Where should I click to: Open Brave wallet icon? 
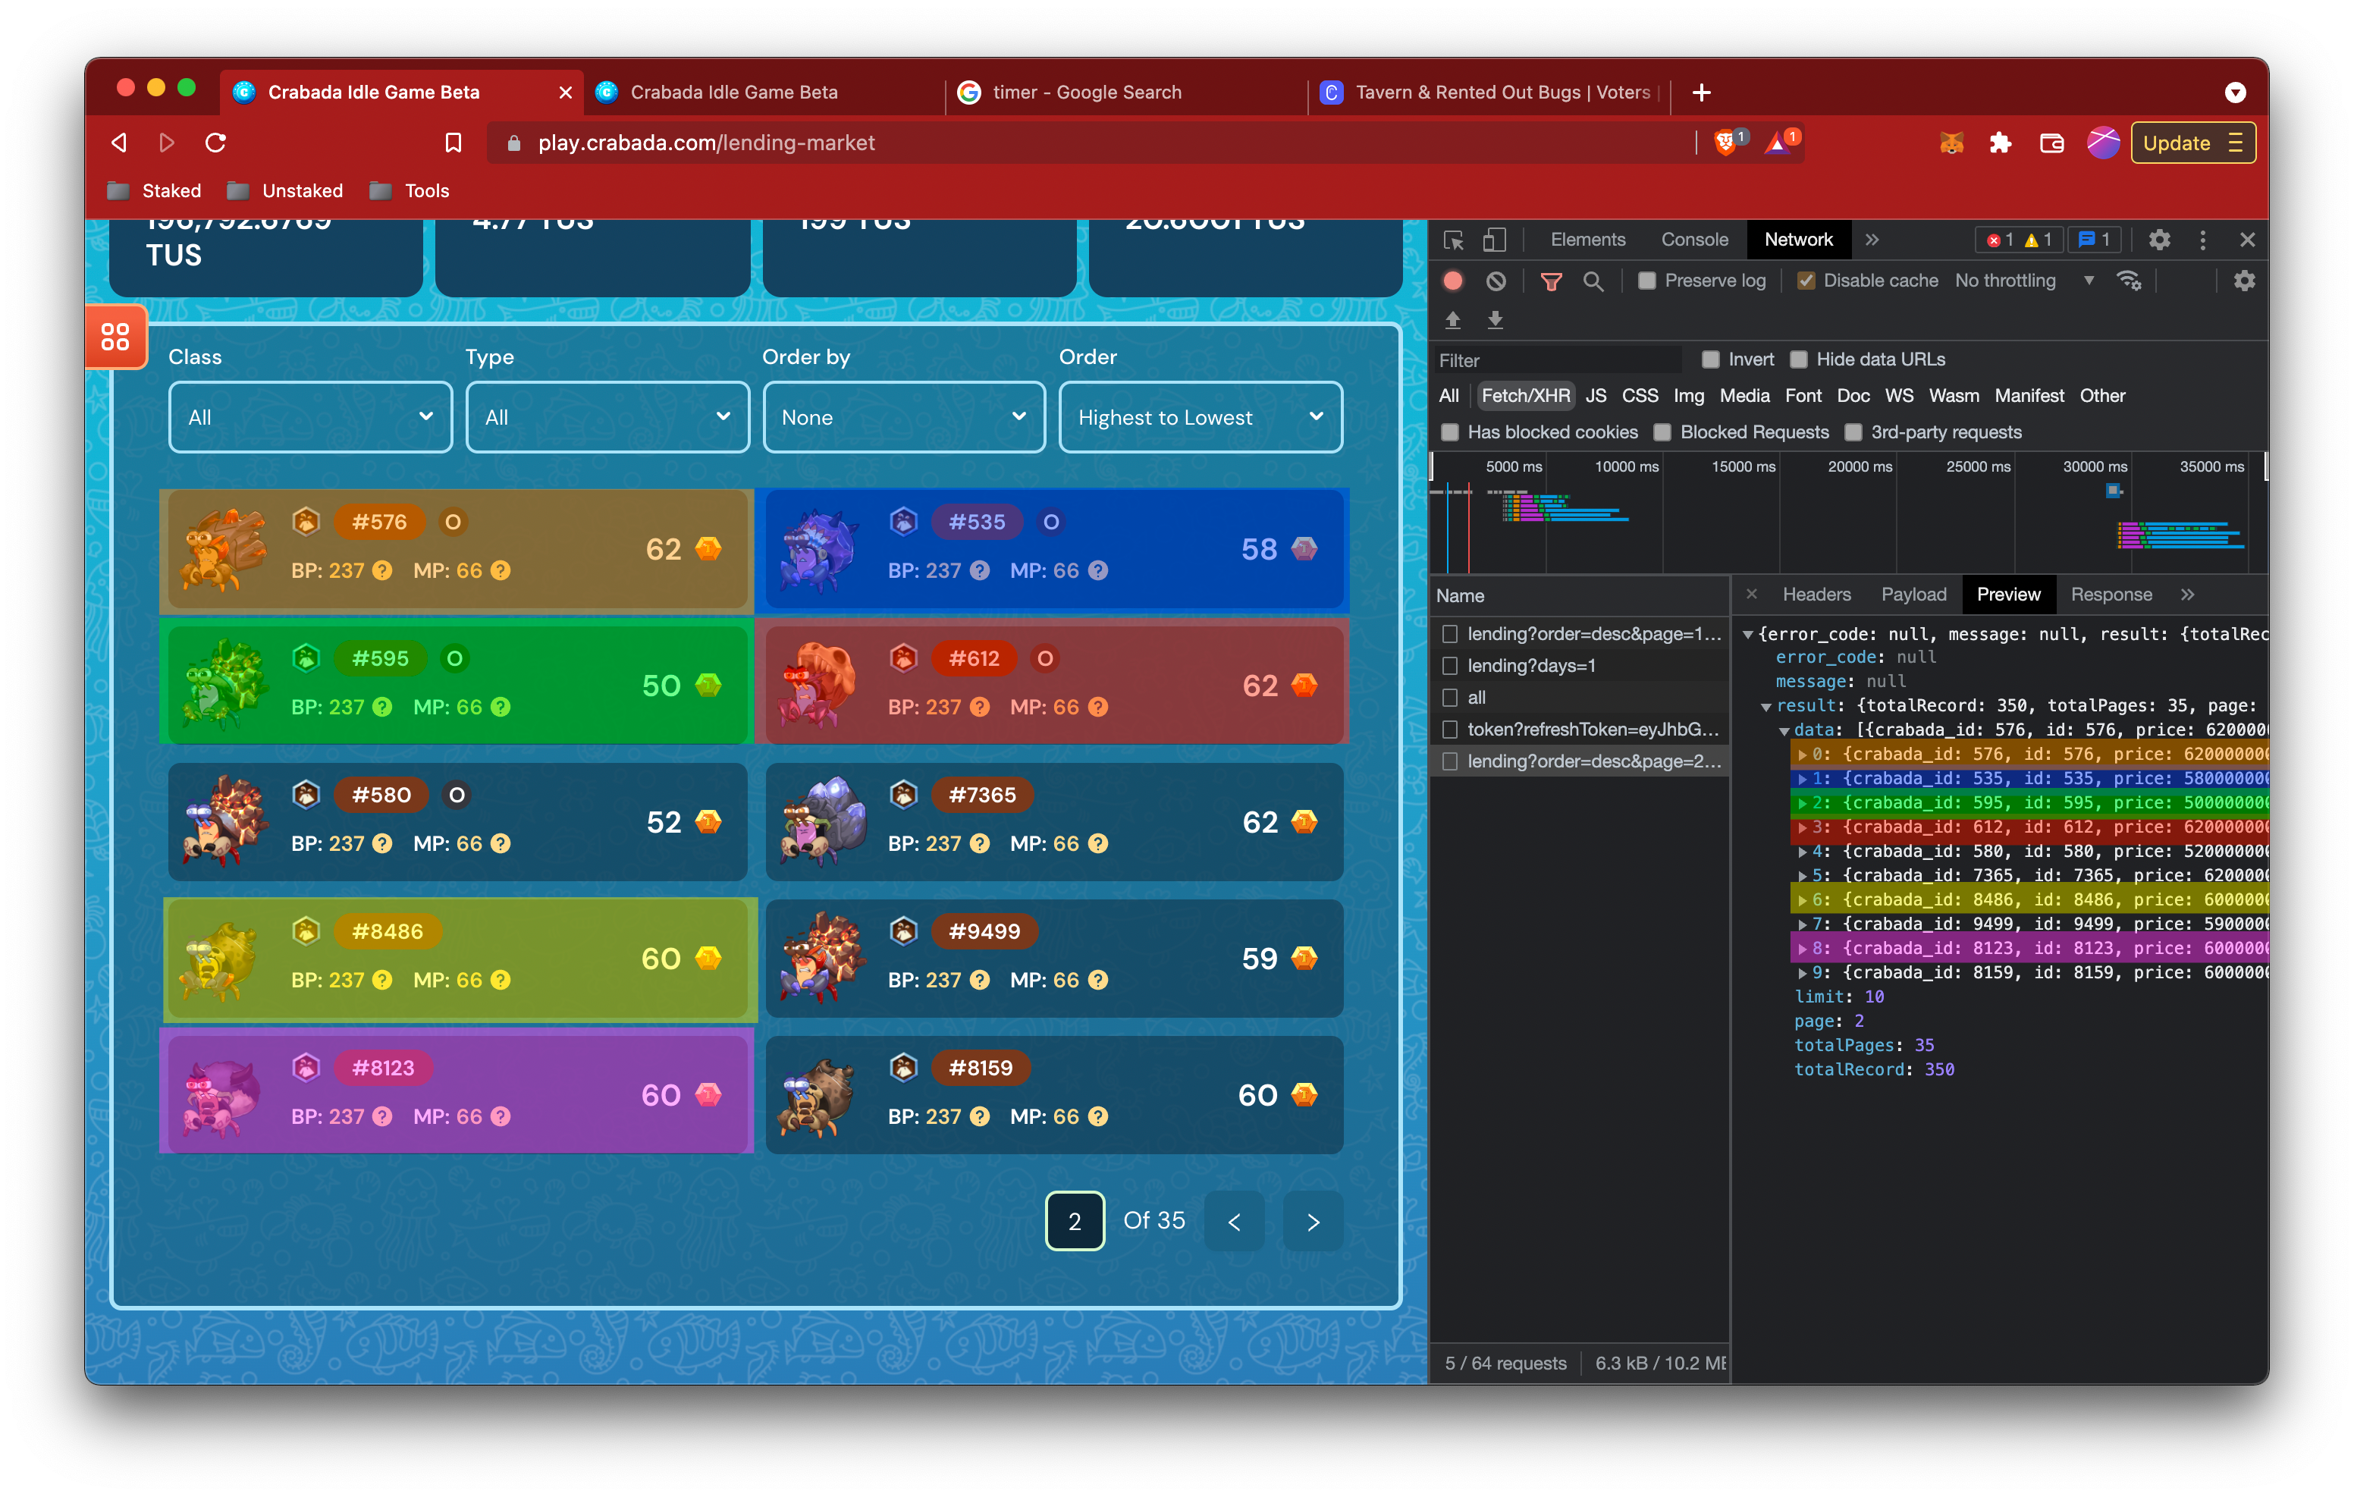point(2051,143)
